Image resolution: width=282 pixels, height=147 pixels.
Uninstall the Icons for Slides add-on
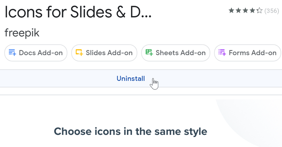click(x=131, y=79)
